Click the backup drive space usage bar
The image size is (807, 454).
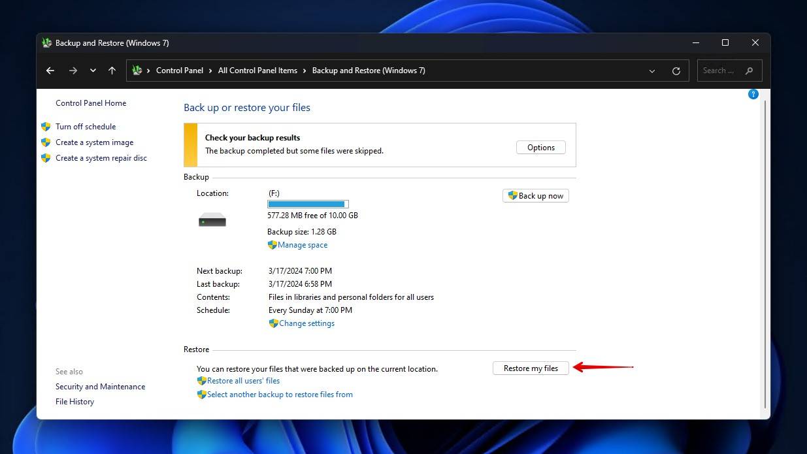pyautogui.click(x=307, y=203)
